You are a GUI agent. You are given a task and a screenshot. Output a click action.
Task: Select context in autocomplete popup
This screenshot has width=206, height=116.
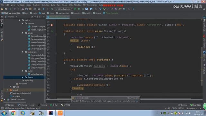click(x=106, y=98)
